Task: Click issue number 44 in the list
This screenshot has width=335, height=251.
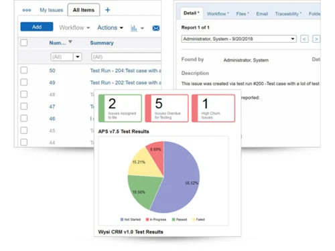Action: click(x=52, y=143)
